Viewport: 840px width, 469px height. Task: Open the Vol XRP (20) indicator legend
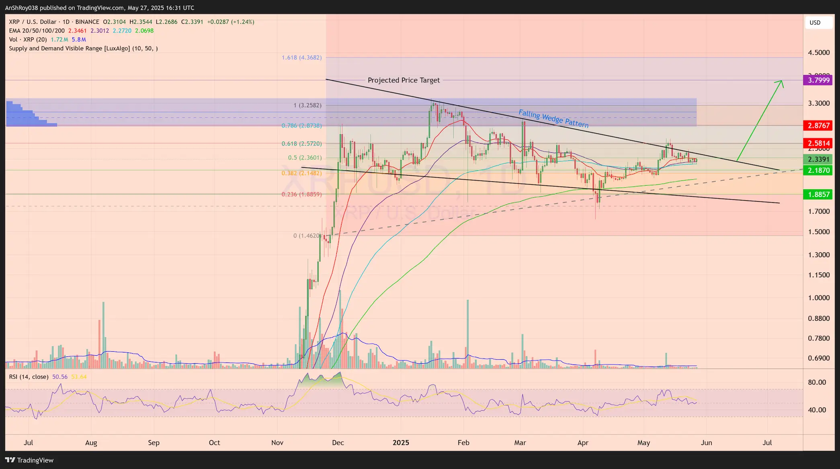click(x=28, y=40)
